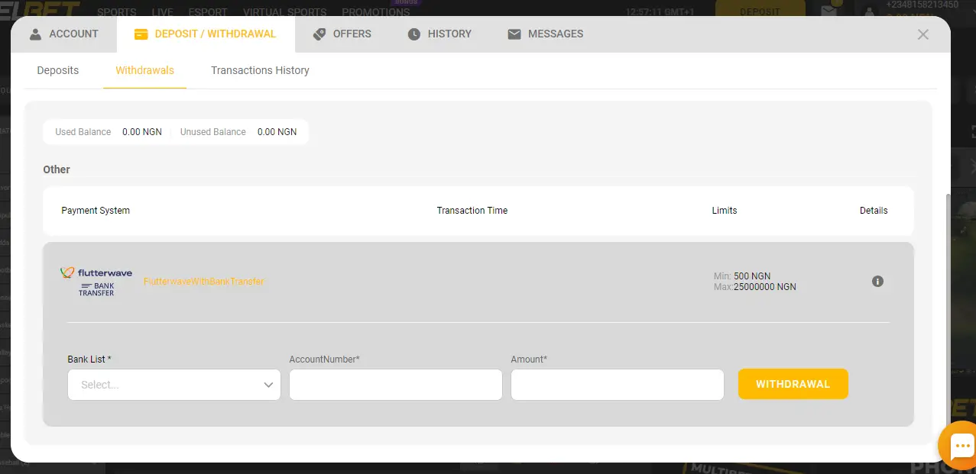The height and width of the screenshot is (474, 976).
Task: Click the modal's vertical scrollbar
Action: pos(949,305)
